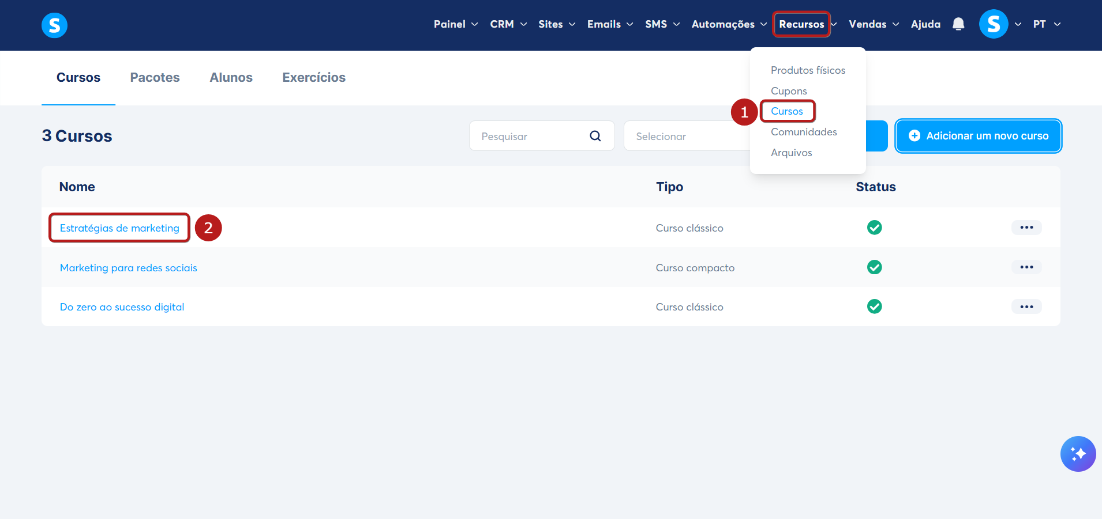Open the profile avatar menu
The height and width of the screenshot is (519, 1102).
click(994, 24)
